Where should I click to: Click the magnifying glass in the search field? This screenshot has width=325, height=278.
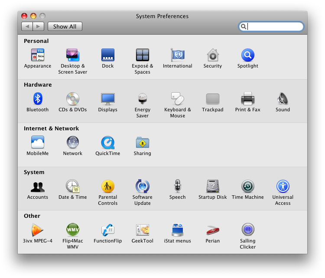244,26
